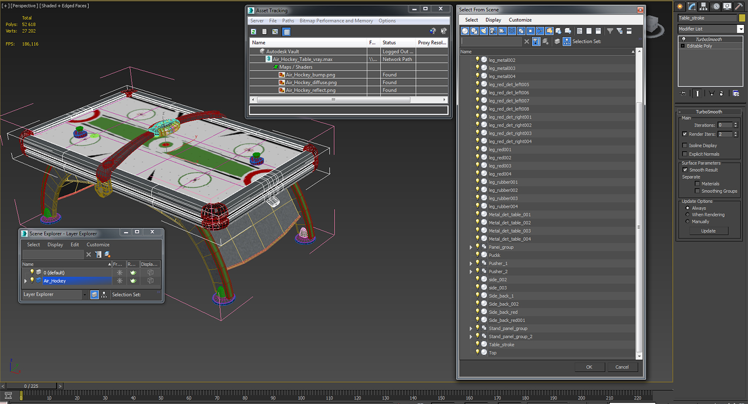Open the Utilities hammer tab in command panel
This screenshot has width=748, height=404.
[739, 6]
